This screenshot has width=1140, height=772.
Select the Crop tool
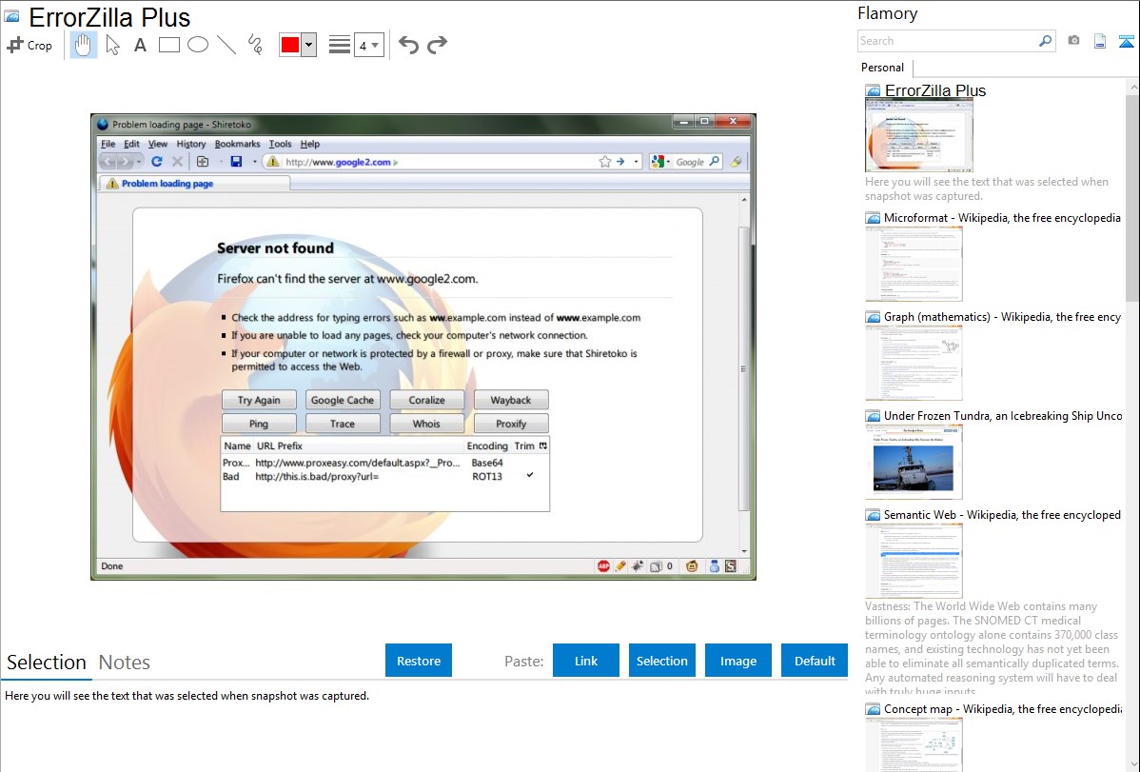click(29, 45)
